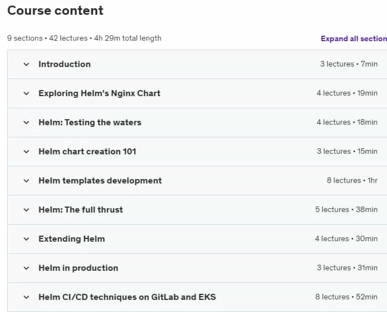The height and width of the screenshot is (312, 387).
Task: Select Helm in production section title
Action: pos(78,268)
